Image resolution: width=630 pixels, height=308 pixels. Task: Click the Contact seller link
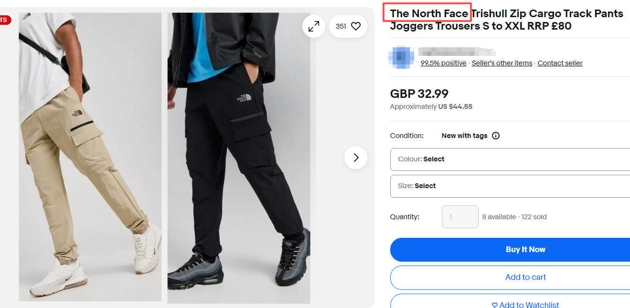(x=560, y=63)
